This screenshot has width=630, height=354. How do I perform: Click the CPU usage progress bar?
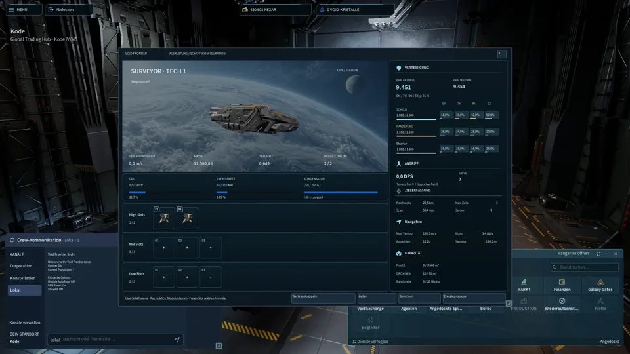pos(166,193)
